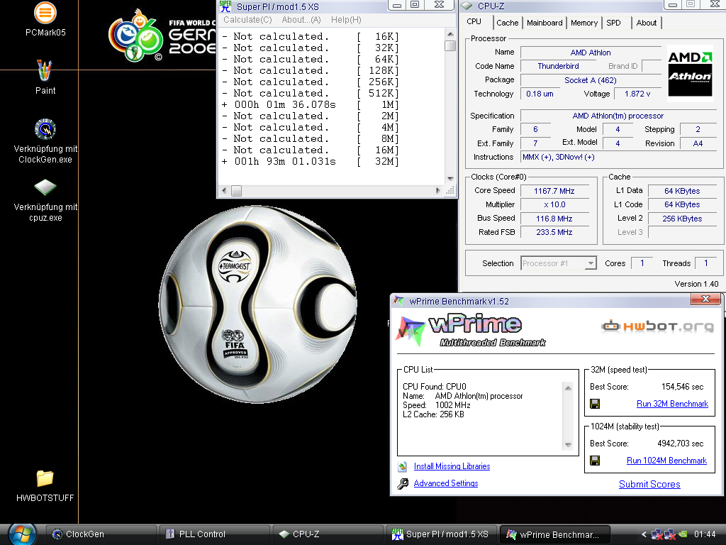The image size is (726, 545).
Task: Click the Submit Scores link
Action: point(649,484)
